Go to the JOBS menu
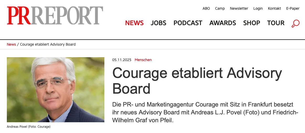305x133 pixels. coord(158,23)
